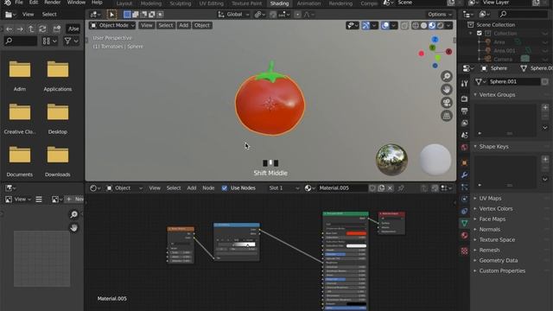Click the white Subsurface Color swatch on Principled node
The width and height of the screenshot is (553, 311).
point(356,245)
